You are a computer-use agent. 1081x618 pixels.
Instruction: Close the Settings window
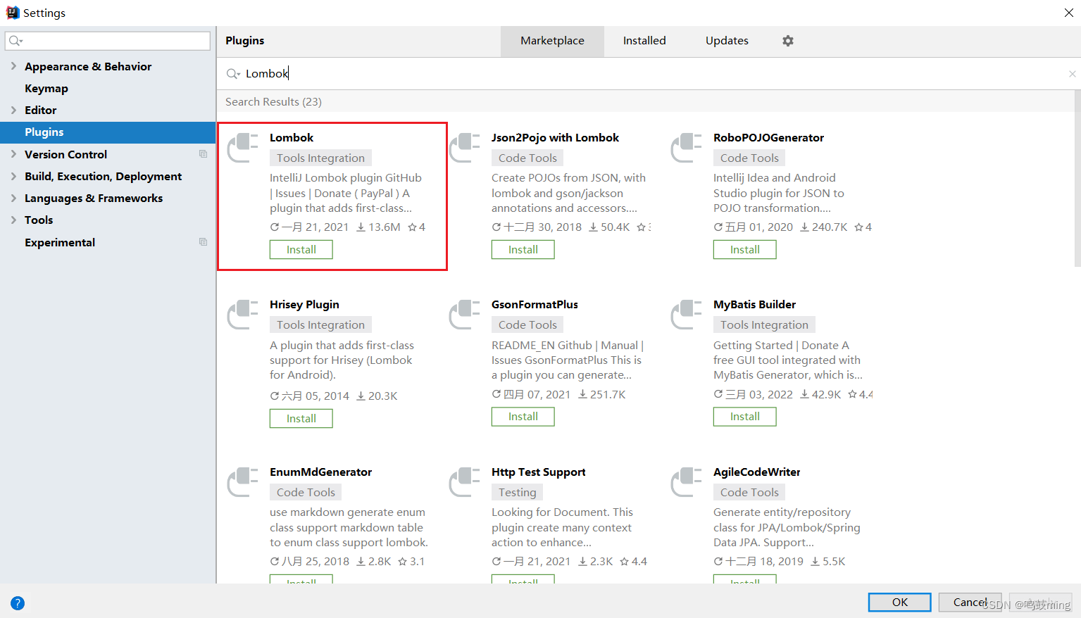(1068, 13)
